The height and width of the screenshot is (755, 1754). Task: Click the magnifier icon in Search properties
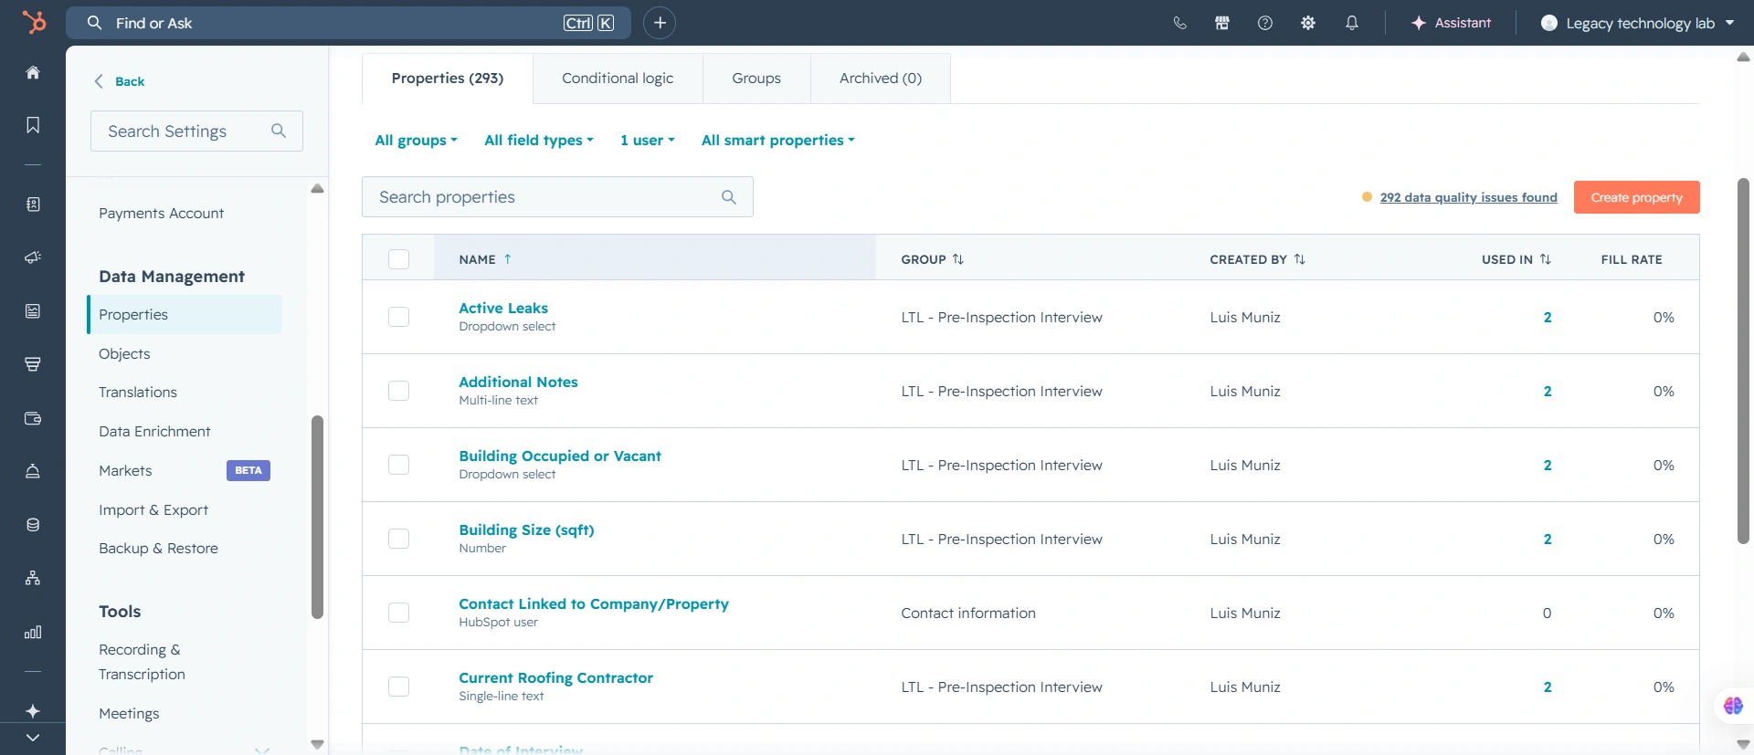tap(728, 197)
